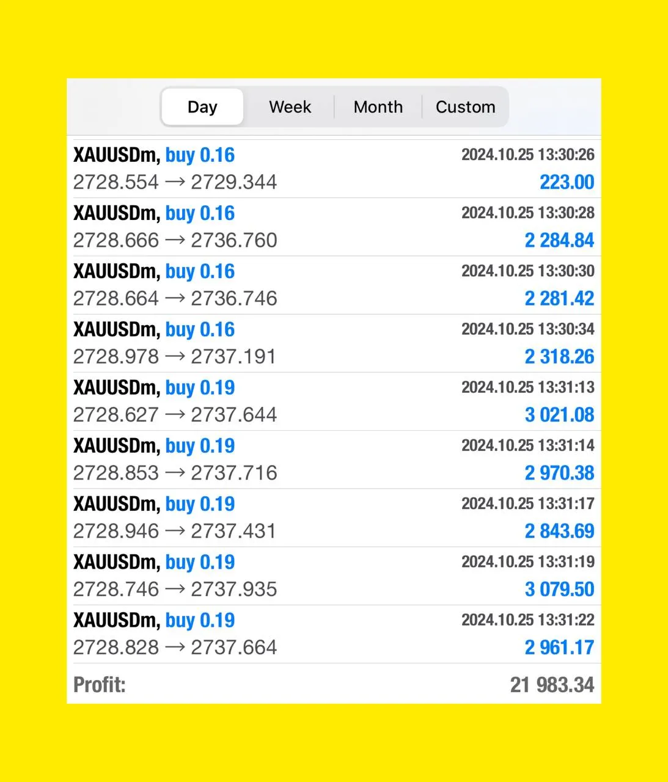The height and width of the screenshot is (782, 668).
Task: Open the trade with profit 2 843.69
Action: click(x=334, y=517)
